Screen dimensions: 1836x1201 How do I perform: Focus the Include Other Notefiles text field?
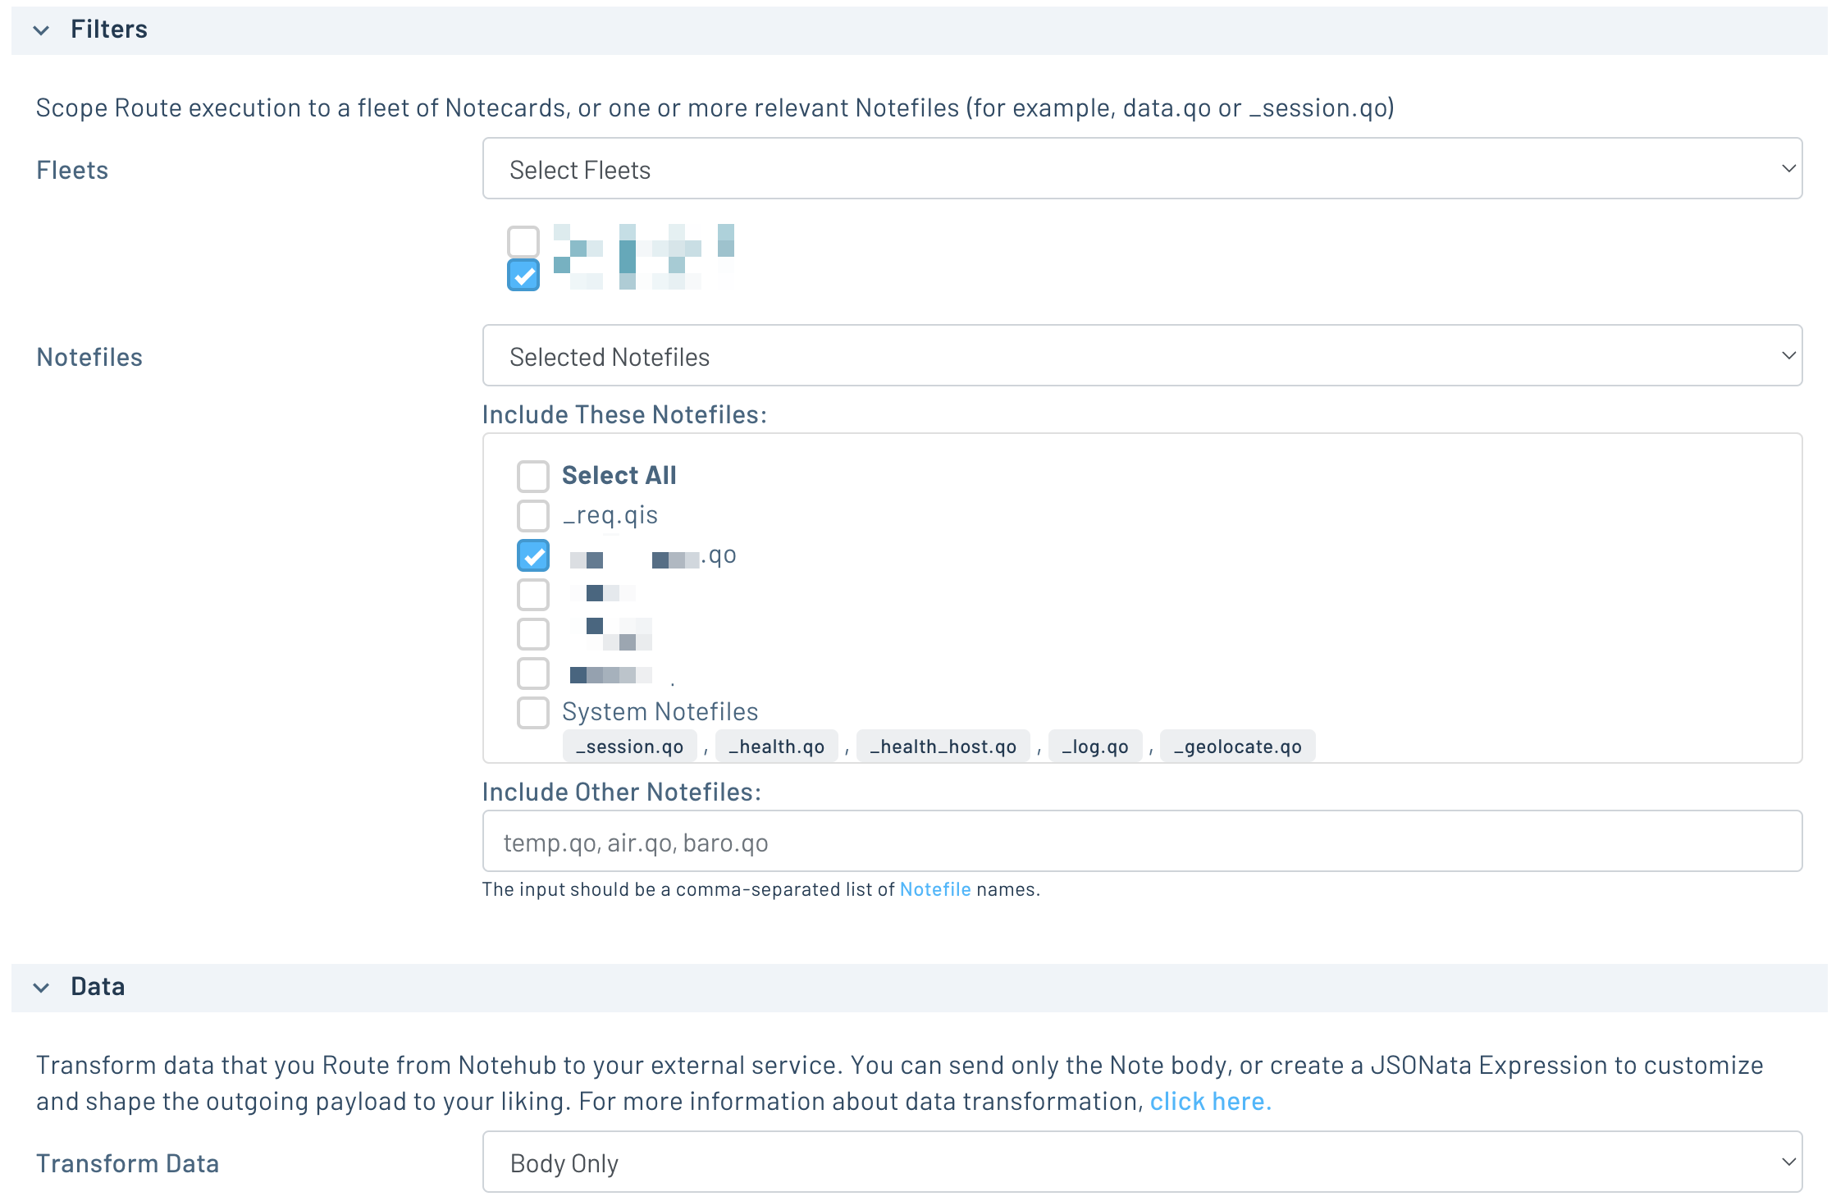tap(1141, 842)
